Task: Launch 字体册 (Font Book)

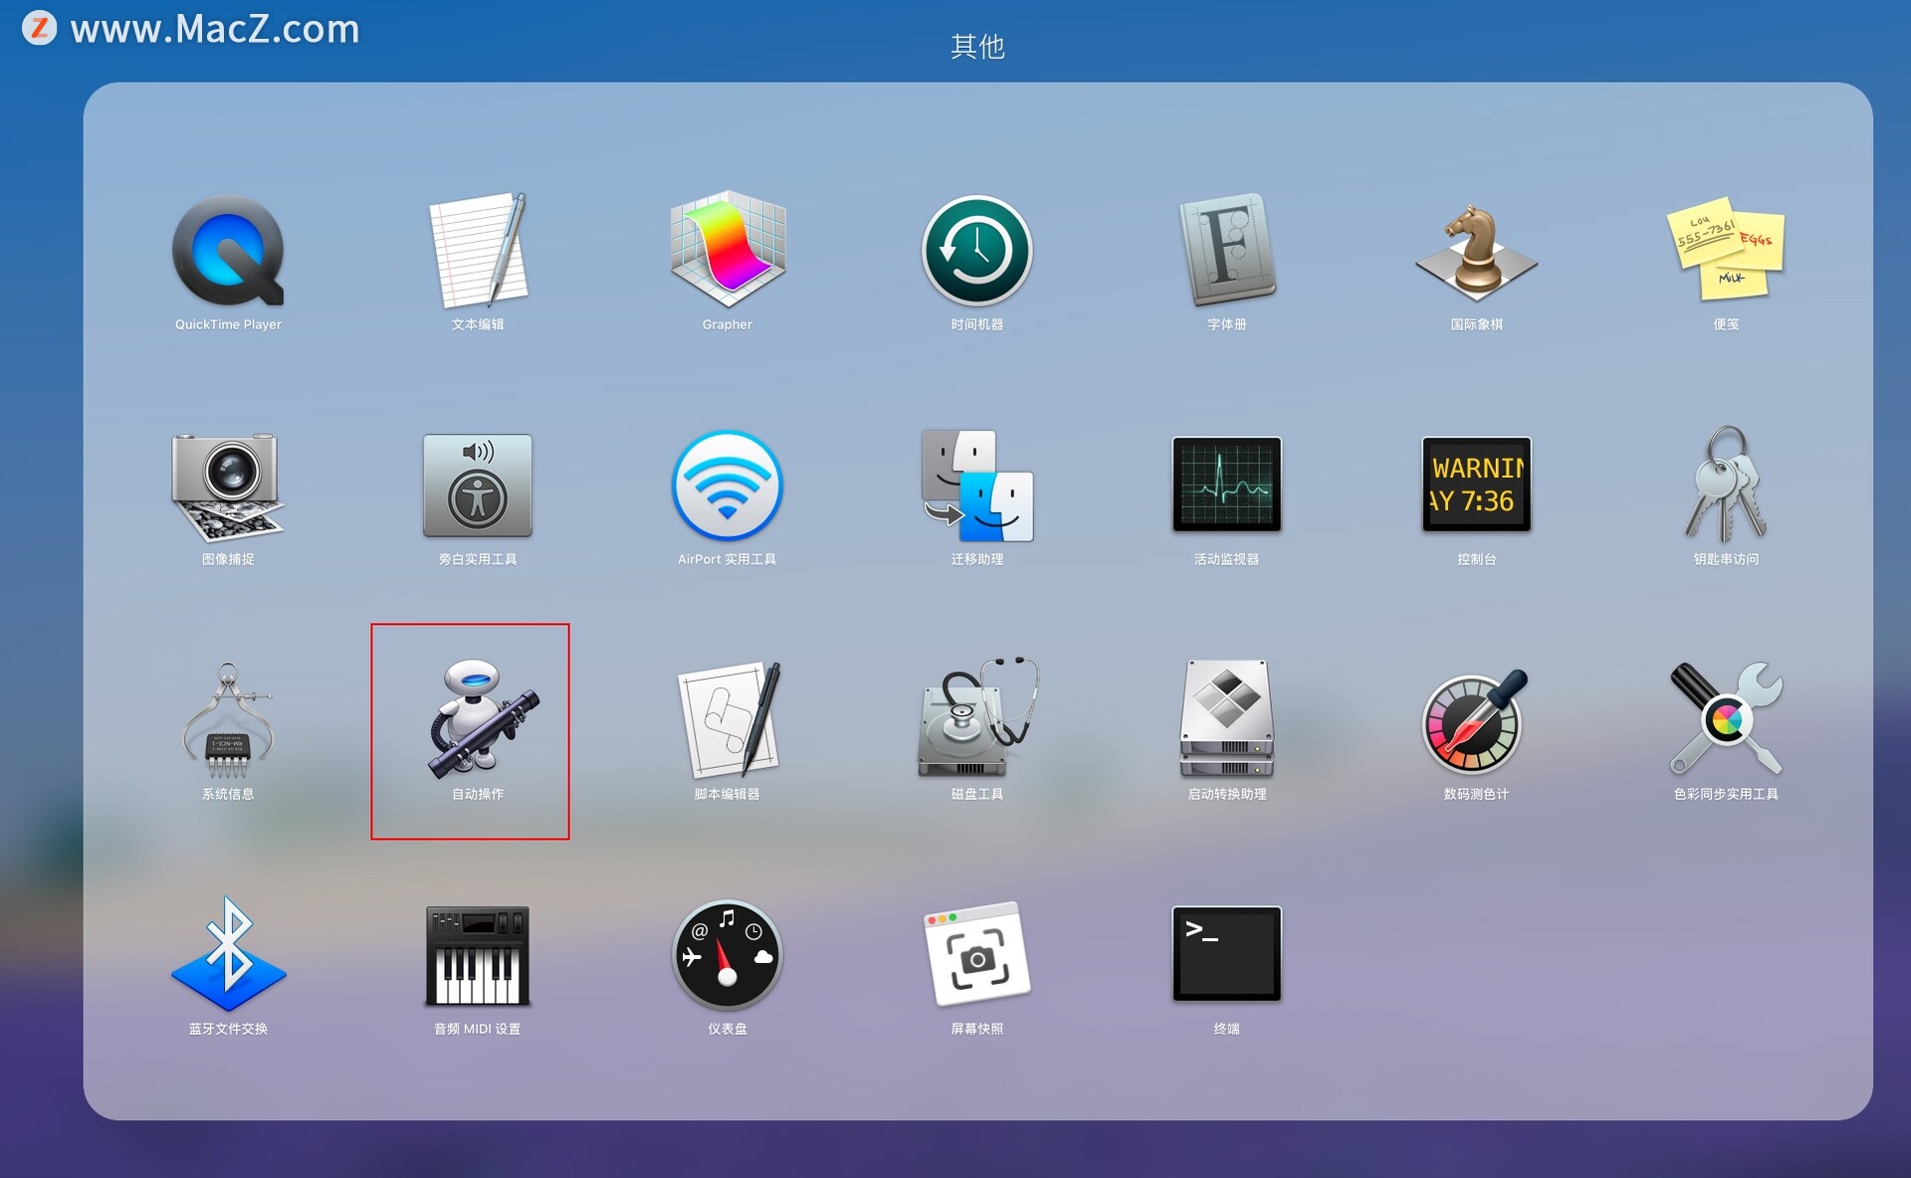Action: click(1226, 251)
